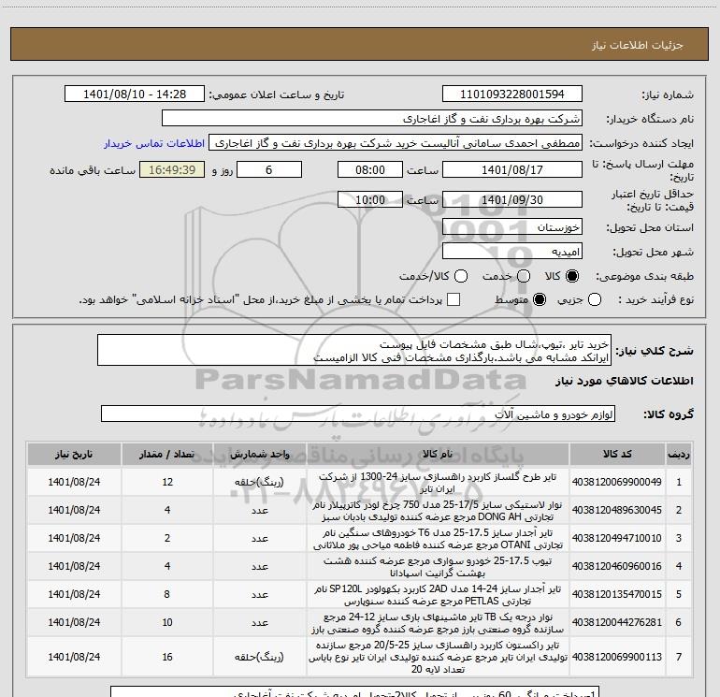
Task: Click the جزئیات اطلاعات نیاز header title
Action: pyautogui.click(x=637, y=45)
